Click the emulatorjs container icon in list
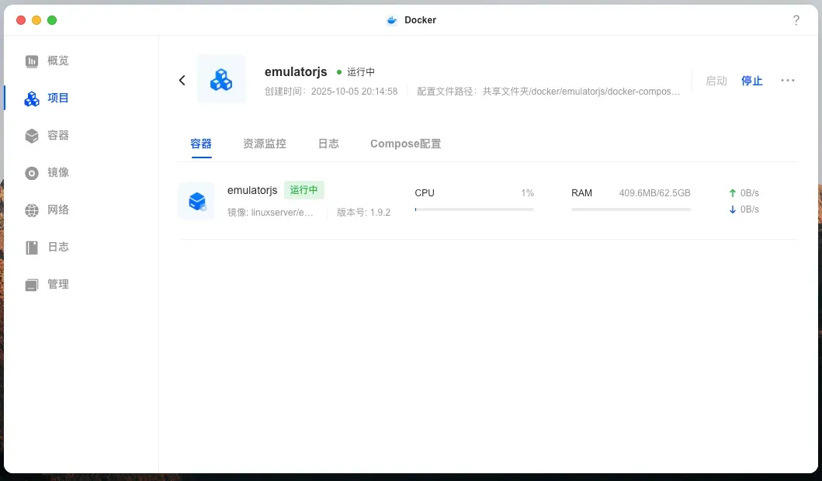 pyautogui.click(x=196, y=201)
